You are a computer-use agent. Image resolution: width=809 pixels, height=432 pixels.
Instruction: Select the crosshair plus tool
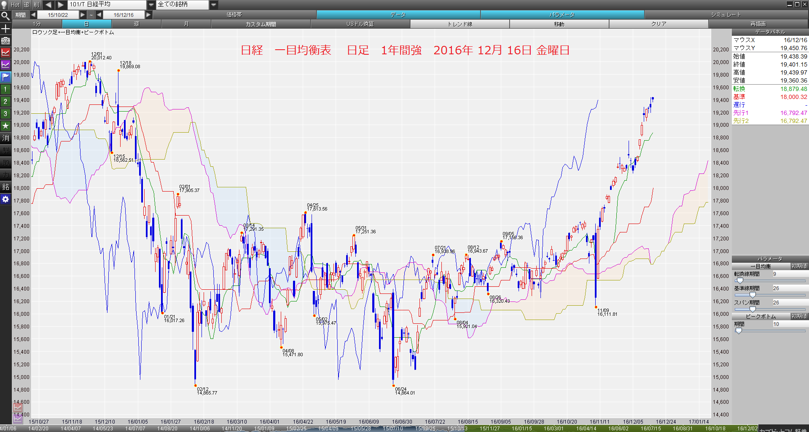pyautogui.click(x=5, y=29)
